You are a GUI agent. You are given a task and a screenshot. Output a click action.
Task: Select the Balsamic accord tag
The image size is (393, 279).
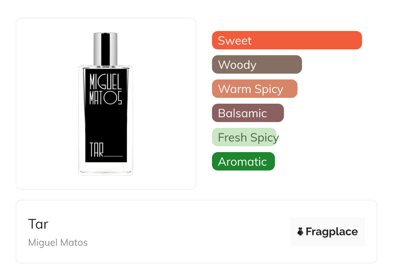tap(247, 113)
